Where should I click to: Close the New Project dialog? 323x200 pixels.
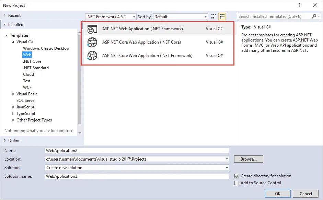click(315, 5)
